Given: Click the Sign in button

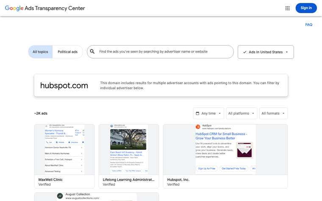Looking at the screenshot, I should [x=306, y=8].
